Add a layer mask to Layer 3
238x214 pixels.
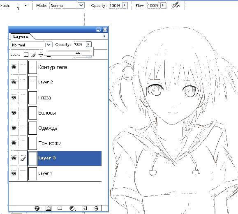[x=49, y=208]
